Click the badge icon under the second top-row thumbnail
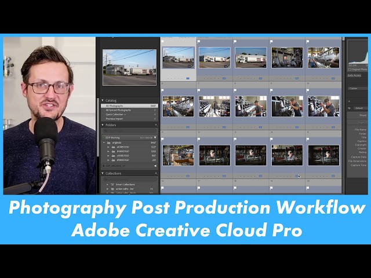 tap(224, 78)
